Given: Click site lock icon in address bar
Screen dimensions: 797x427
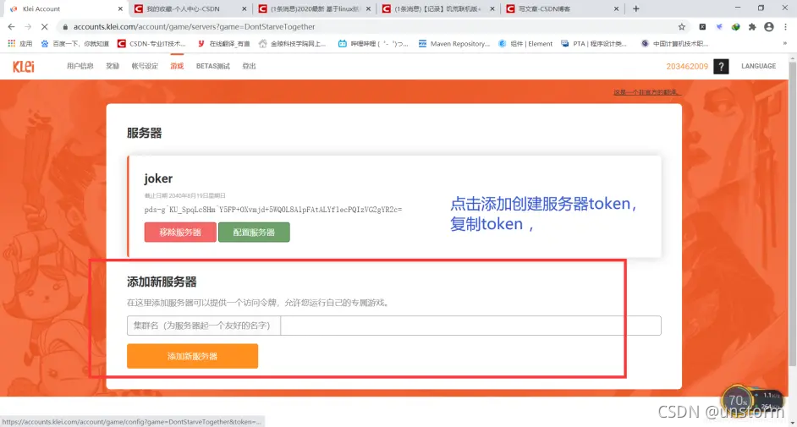Looking at the screenshot, I should coord(65,27).
